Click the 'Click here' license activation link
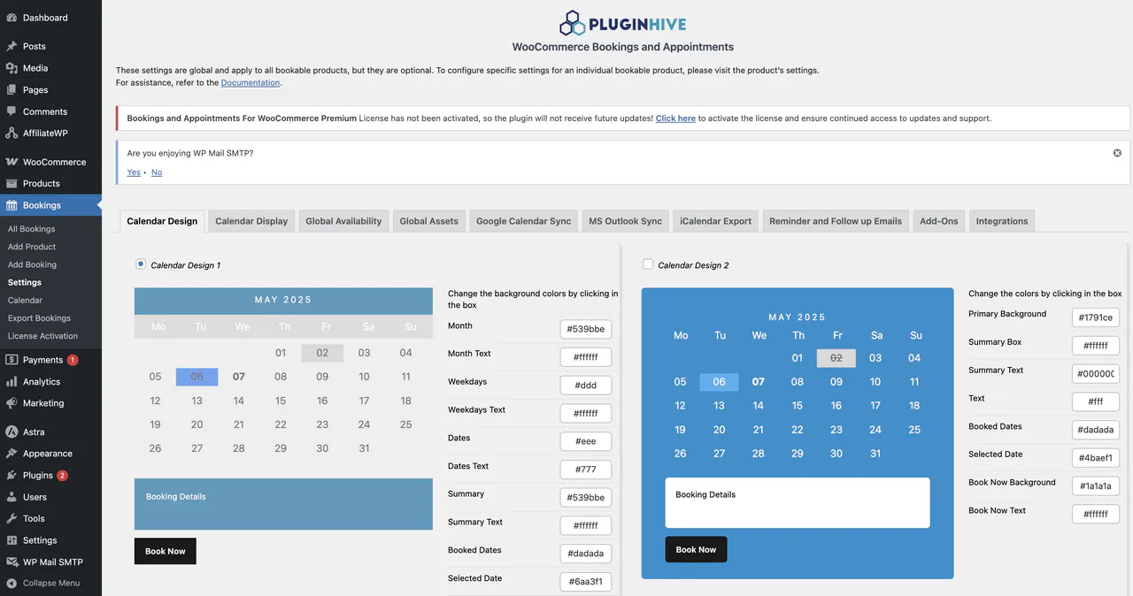 point(675,118)
